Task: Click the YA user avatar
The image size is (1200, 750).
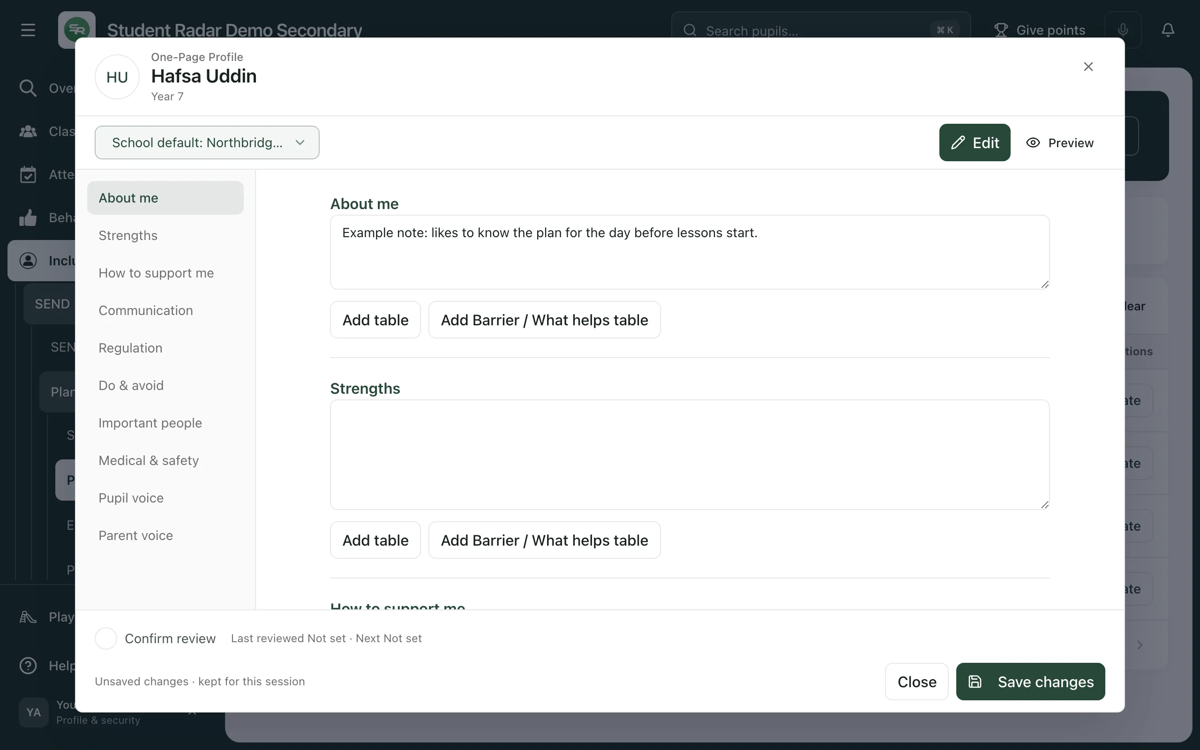Action: (33, 712)
